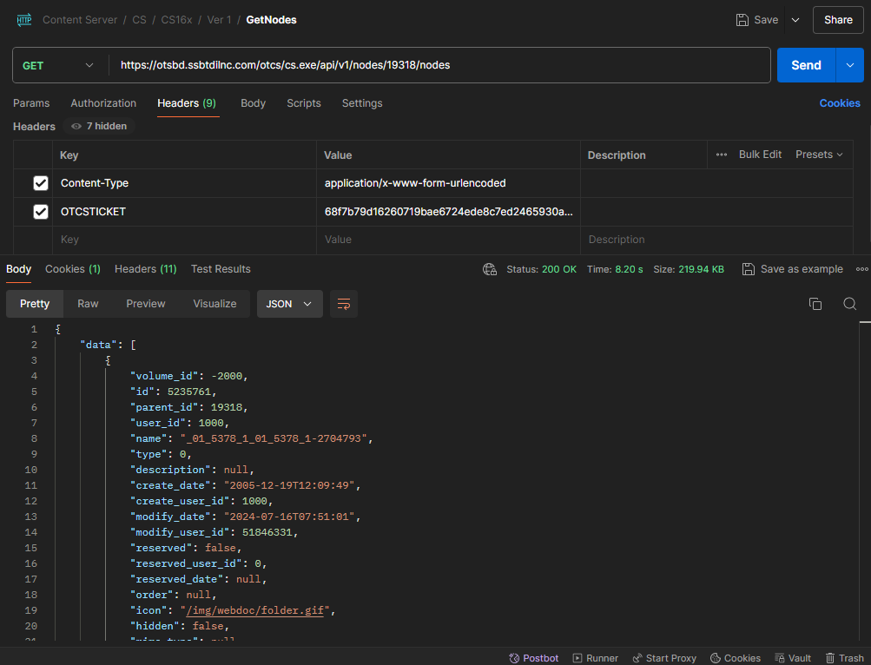Click the HTTP logo icon in the breadcrumb
The image size is (871, 665).
tap(23, 19)
